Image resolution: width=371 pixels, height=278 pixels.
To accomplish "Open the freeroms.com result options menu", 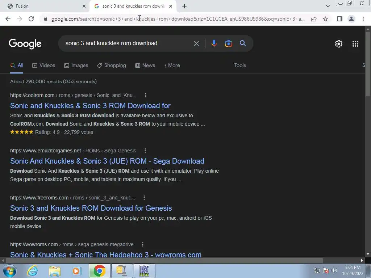I will pos(144,198).
